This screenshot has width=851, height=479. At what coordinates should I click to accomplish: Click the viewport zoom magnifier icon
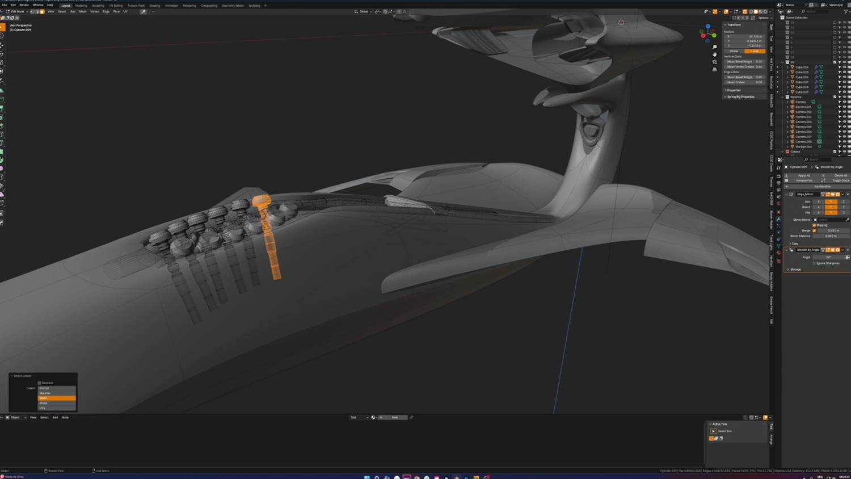[714, 47]
